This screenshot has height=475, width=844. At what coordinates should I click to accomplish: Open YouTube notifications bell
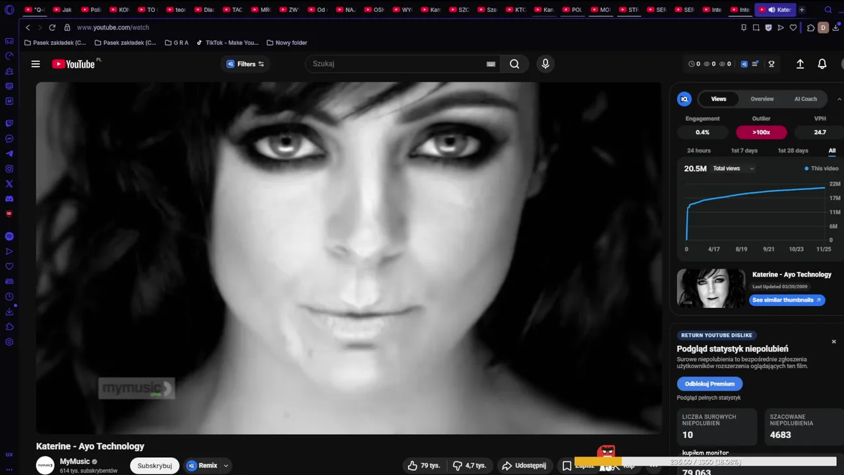pos(822,64)
